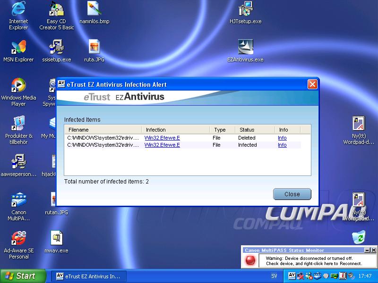378x283 pixels.
Task: Click the 'Infected' status cell
Action: point(247,145)
